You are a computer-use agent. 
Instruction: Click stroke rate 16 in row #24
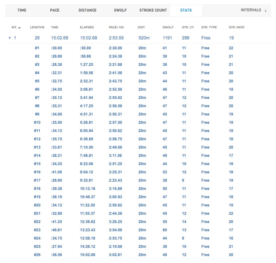point(231,238)
